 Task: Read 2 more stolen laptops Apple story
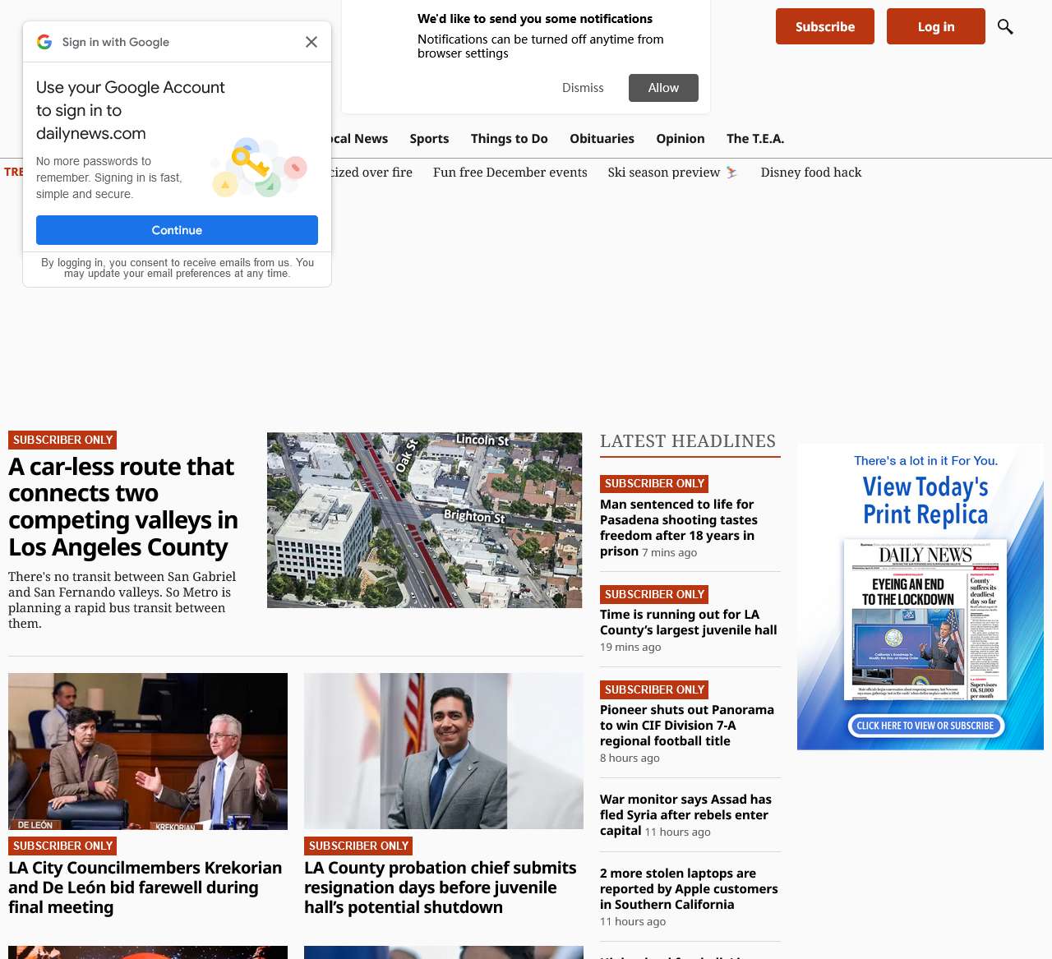689,888
